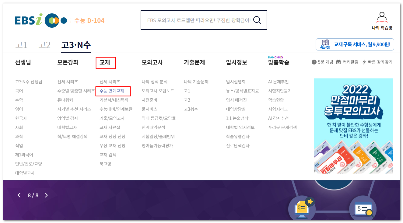Select the 고2 grade tab

[x=44, y=45]
